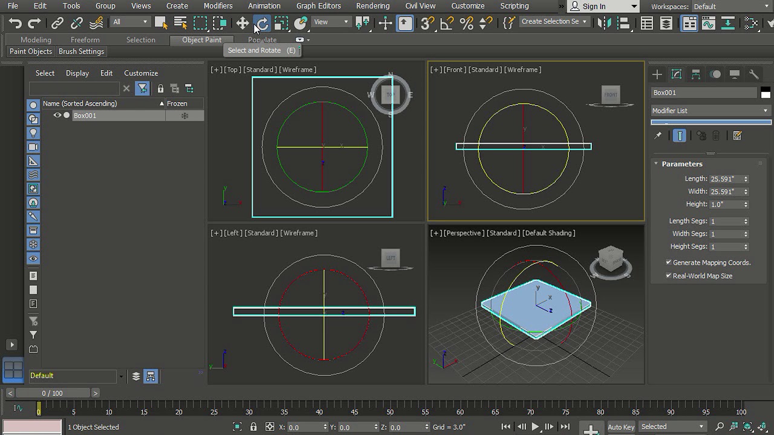Click the Rectangular Selection Region icon
Screen dimensions: 774x435
[200, 23]
